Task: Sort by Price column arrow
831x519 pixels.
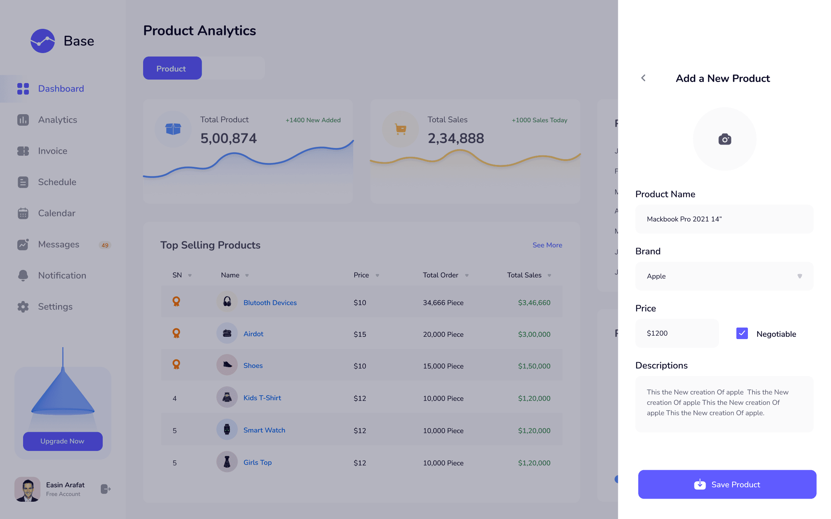Action: pyautogui.click(x=377, y=275)
